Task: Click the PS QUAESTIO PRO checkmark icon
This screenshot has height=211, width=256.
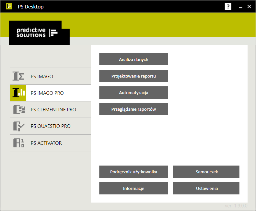Action: pyautogui.click(x=19, y=126)
